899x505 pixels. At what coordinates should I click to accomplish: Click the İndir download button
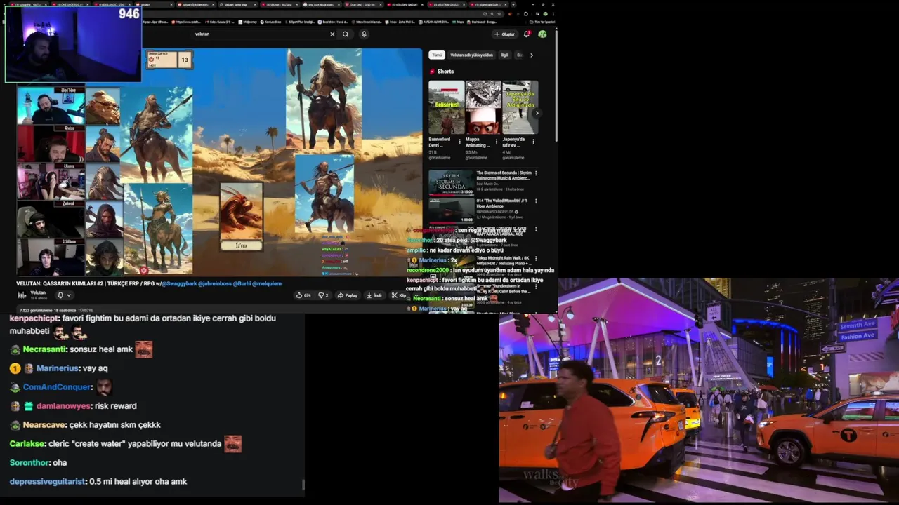pos(374,295)
